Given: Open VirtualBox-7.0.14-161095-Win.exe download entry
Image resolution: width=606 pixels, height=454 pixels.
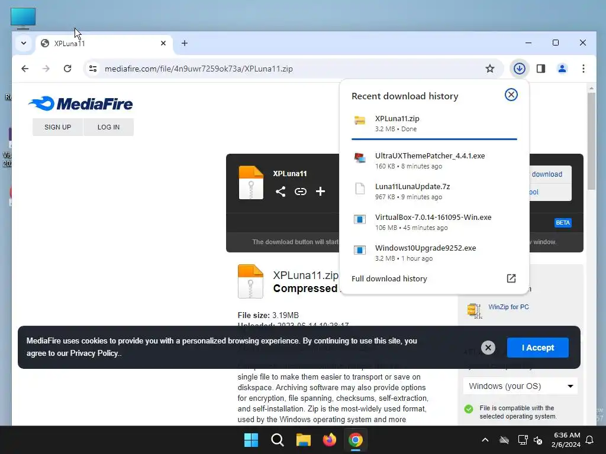Looking at the screenshot, I should [x=434, y=222].
